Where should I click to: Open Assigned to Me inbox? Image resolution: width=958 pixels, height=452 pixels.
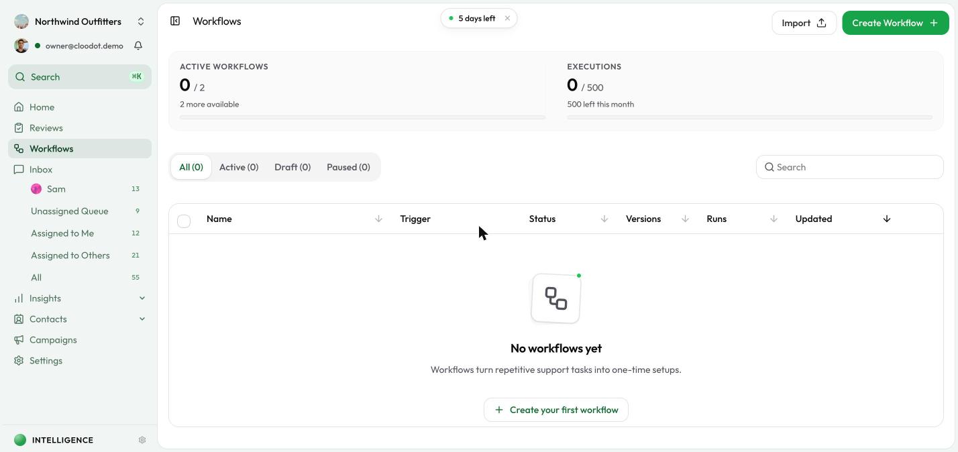85,233
